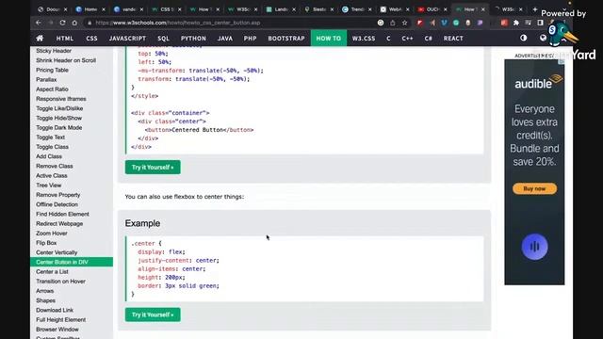
Task: Click the purple extension icon
Action: (x=480, y=23)
